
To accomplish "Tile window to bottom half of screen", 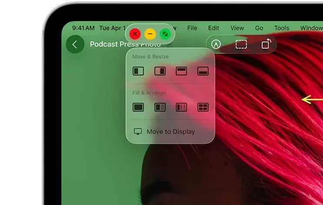I will pyautogui.click(x=203, y=71).
